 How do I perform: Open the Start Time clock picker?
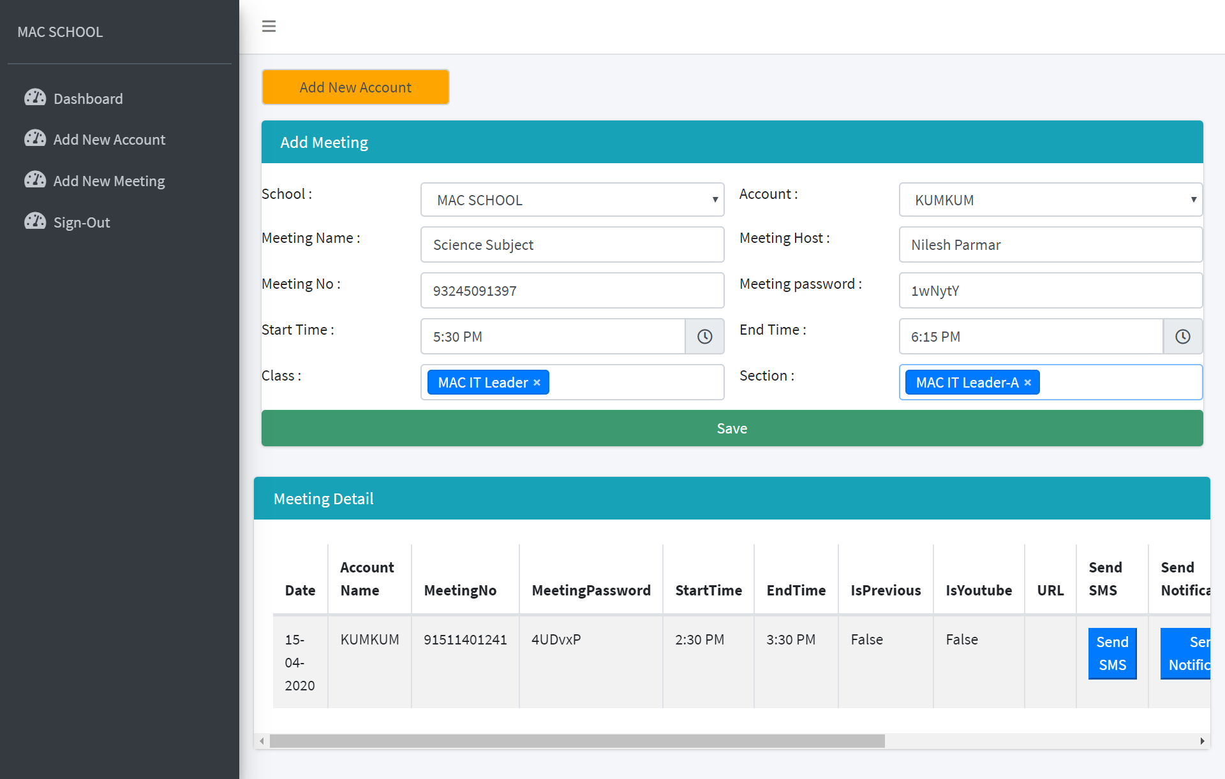[704, 337]
